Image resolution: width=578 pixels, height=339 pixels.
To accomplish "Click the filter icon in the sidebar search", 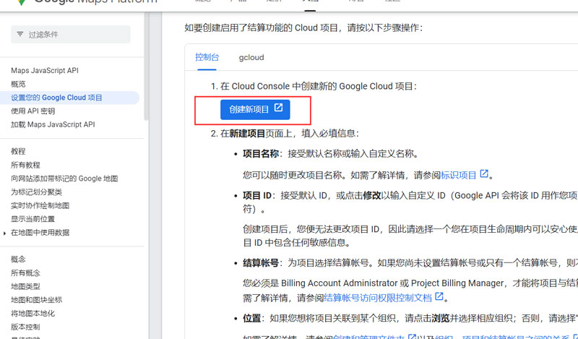I will (x=20, y=35).
